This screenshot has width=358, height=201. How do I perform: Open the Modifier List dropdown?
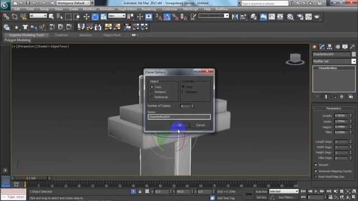coord(334,61)
